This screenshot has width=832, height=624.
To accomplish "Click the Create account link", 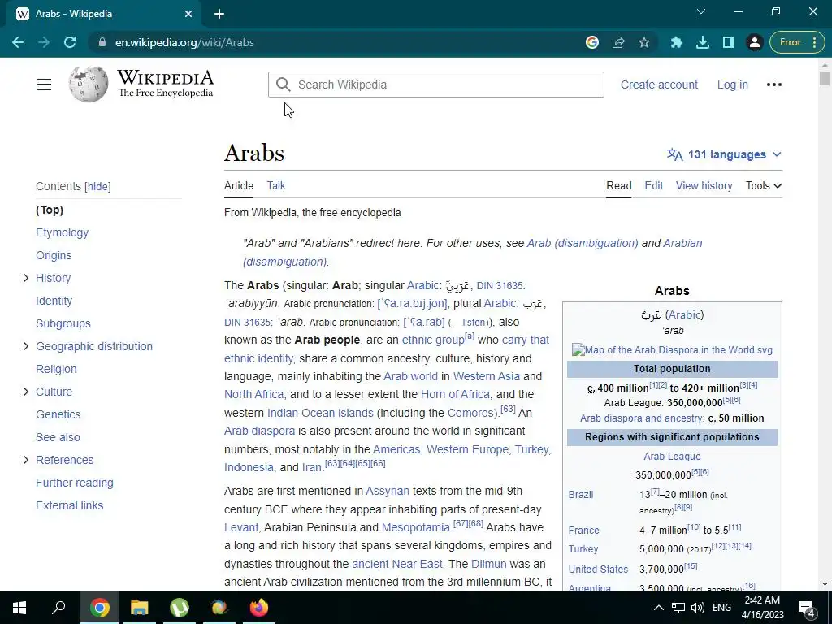I will (x=659, y=84).
